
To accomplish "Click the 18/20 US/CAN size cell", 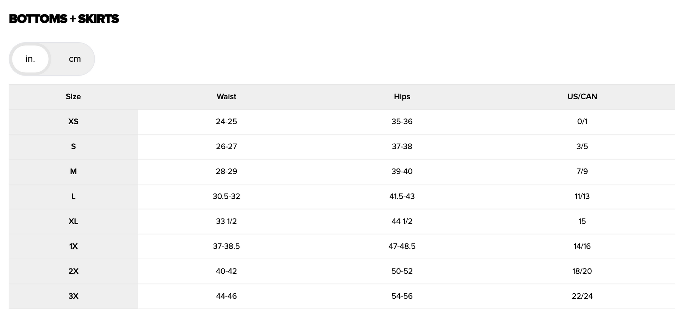I will click(582, 271).
